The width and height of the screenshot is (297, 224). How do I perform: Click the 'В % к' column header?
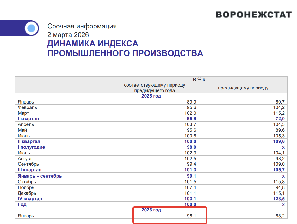coord(199,80)
